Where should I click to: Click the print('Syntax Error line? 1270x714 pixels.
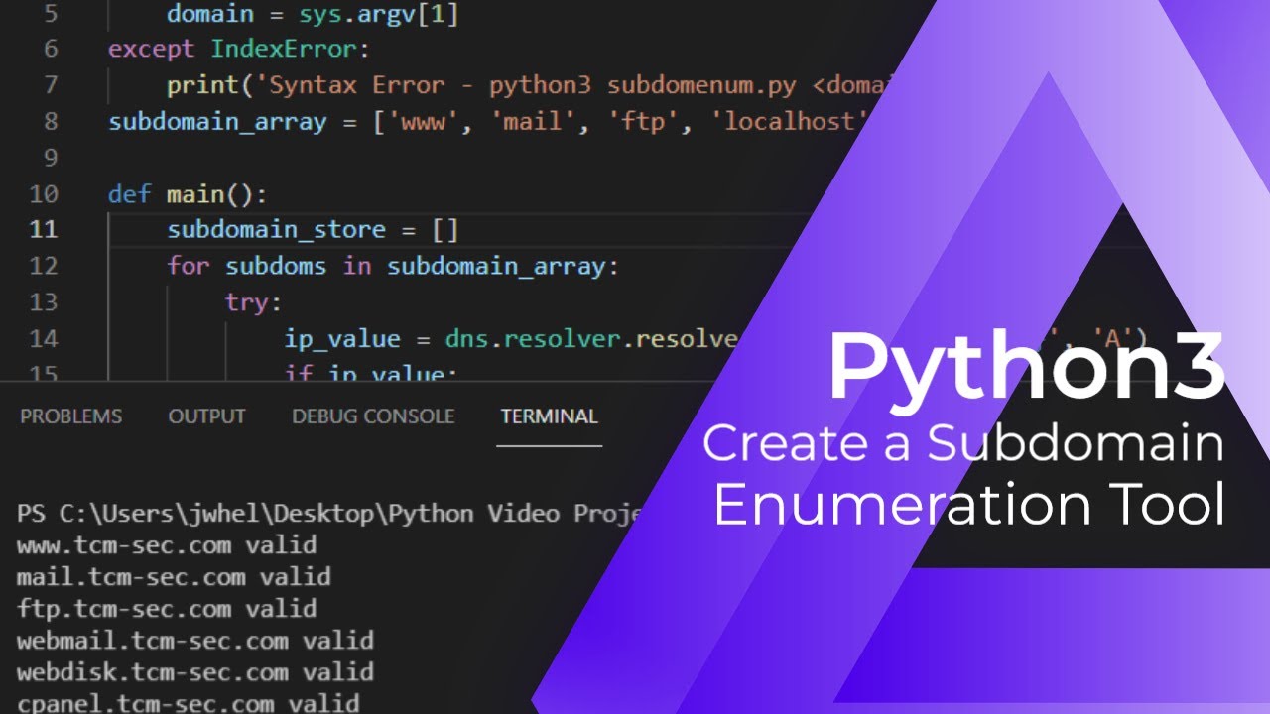(x=532, y=85)
